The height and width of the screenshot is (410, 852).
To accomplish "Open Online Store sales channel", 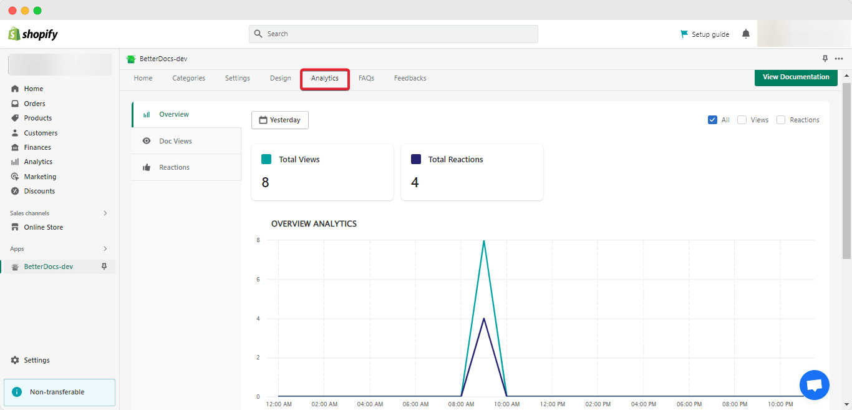I will [44, 227].
